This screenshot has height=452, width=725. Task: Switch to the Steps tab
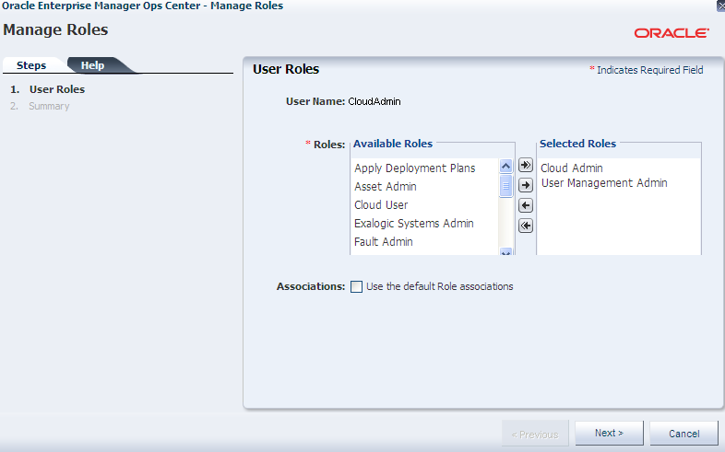pyautogui.click(x=31, y=65)
